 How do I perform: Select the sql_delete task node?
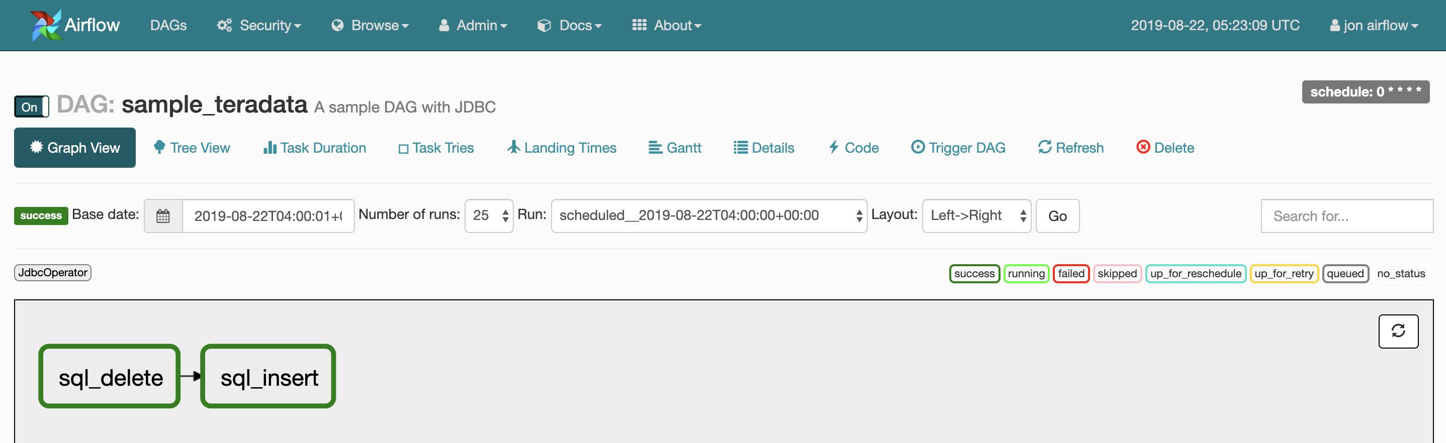coord(110,376)
